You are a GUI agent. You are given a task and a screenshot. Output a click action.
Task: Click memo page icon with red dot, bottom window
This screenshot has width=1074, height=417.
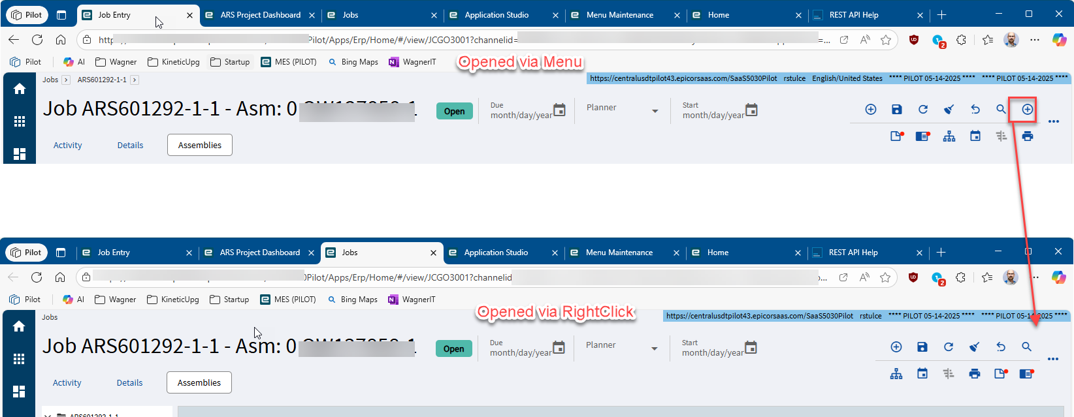1001,374
